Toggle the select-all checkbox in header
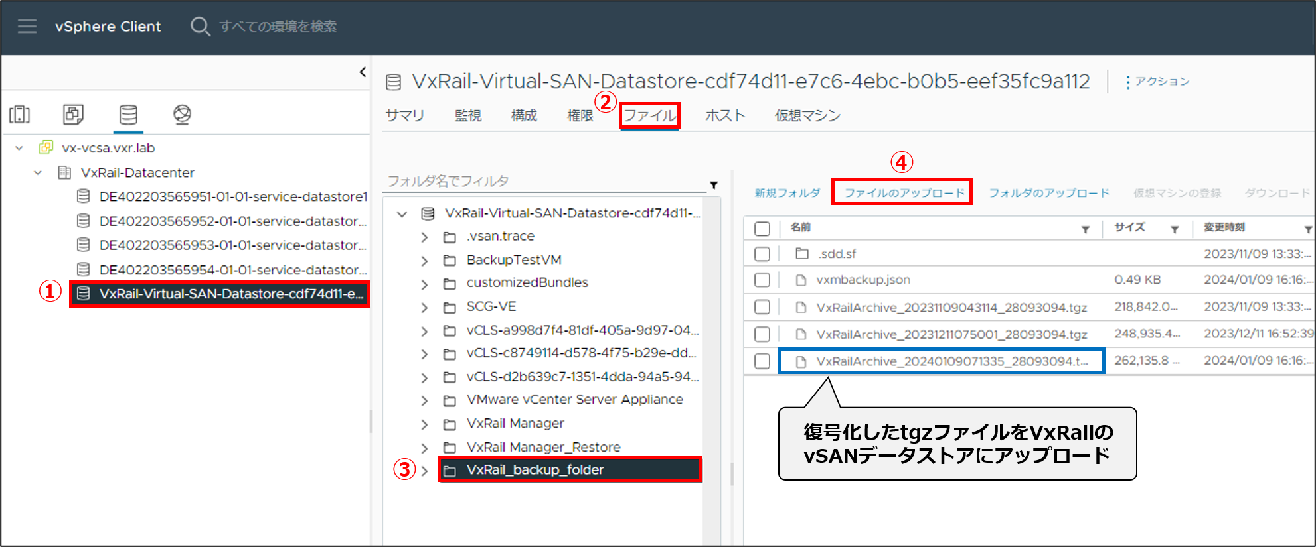The width and height of the screenshot is (1316, 547). click(x=762, y=229)
